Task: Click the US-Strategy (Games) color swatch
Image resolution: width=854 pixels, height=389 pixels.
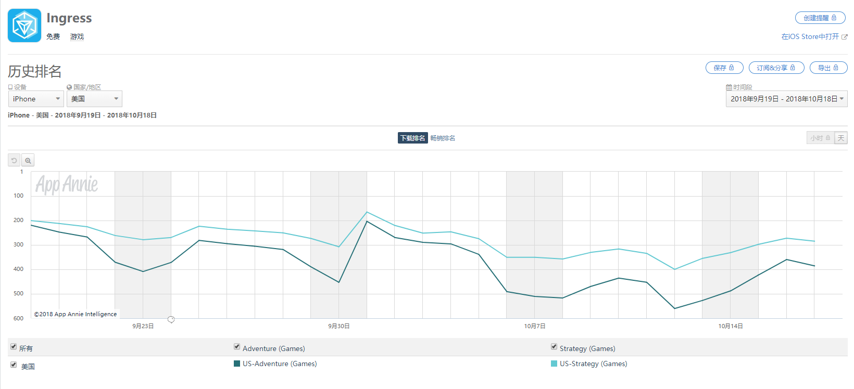Action: [554, 364]
